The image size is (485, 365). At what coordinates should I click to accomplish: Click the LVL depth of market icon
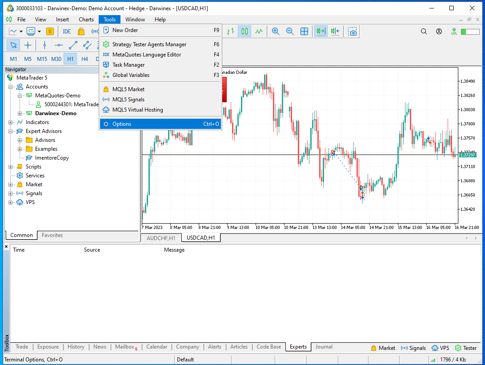pyautogui.click(x=454, y=31)
